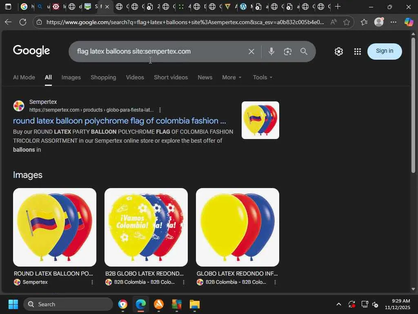This screenshot has width=418, height=314.
Task: Open Google Lens image search
Action: coord(288,52)
